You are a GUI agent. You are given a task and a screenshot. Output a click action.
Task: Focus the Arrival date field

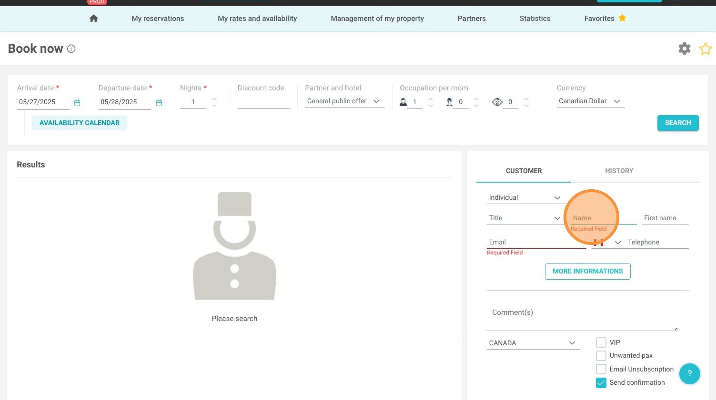point(43,102)
